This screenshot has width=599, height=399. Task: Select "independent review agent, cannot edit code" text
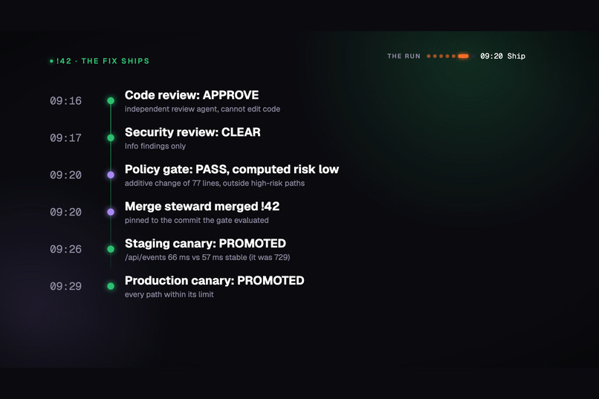coord(202,109)
